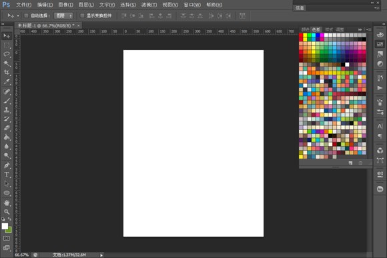Open the 文字(Y) menu

(107, 5)
